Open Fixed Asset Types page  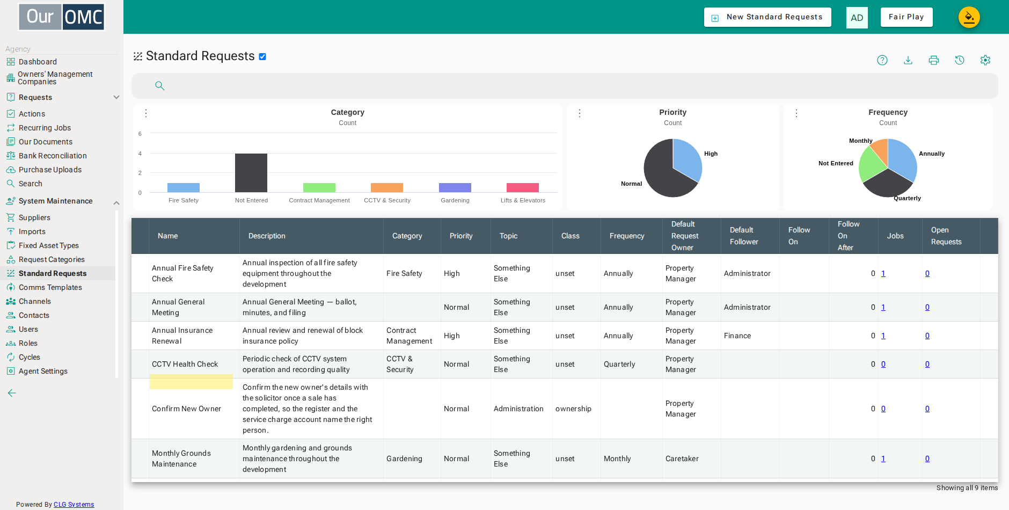tap(48, 245)
